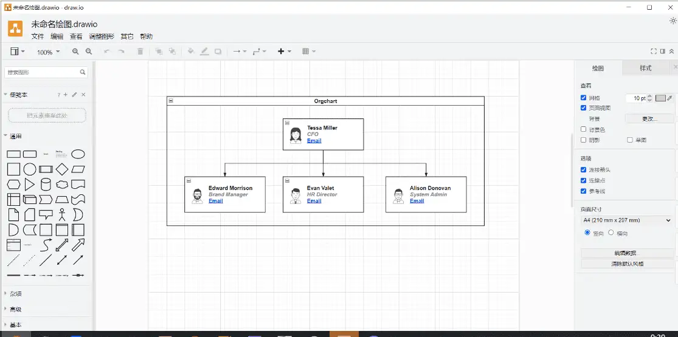Switch to the 样式 tab
This screenshot has width=678, height=337.
click(645, 68)
